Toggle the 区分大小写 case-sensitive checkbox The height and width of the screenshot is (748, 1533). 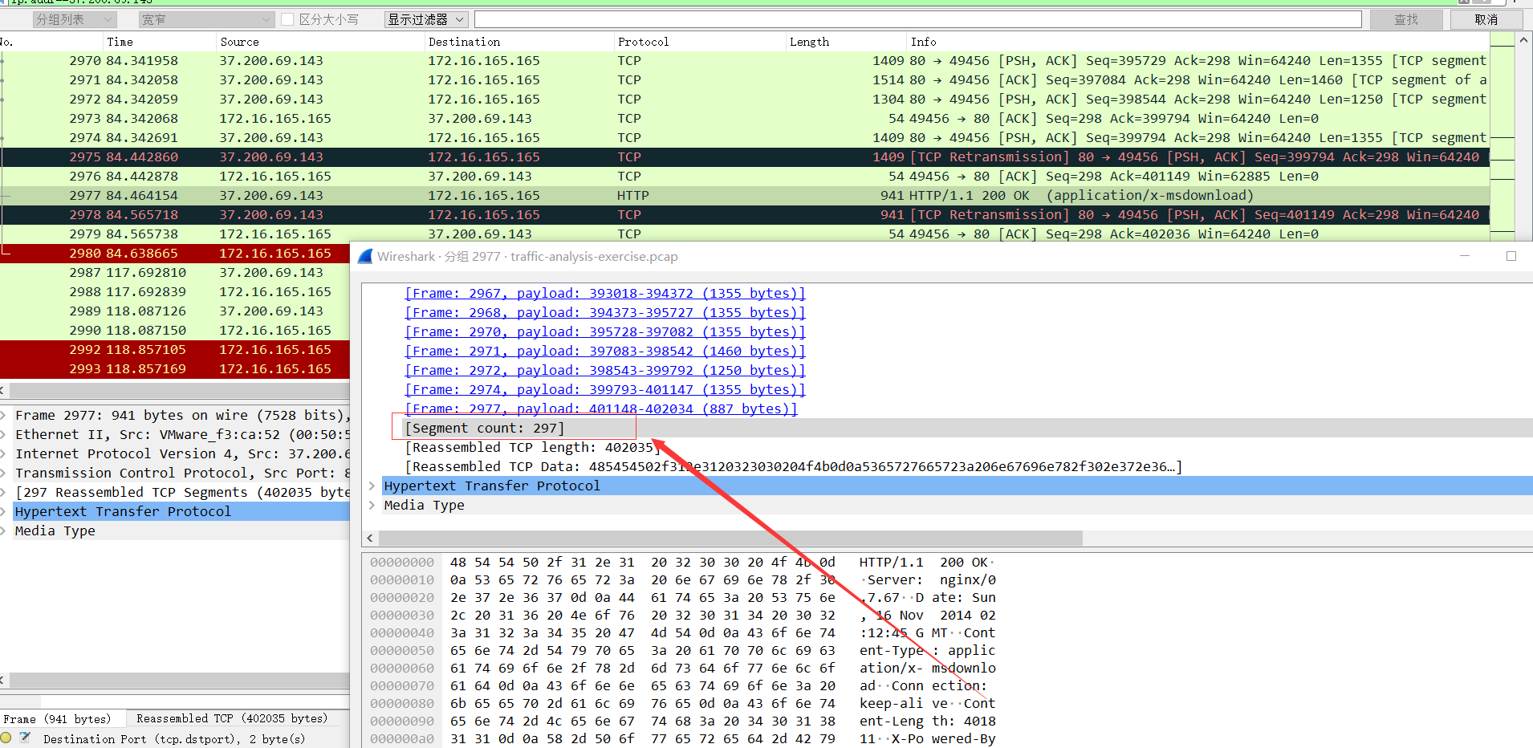point(287,19)
